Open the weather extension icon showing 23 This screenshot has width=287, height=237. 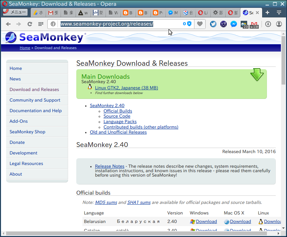click(244, 25)
